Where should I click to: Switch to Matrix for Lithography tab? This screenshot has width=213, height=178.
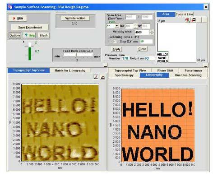point(70,70)
